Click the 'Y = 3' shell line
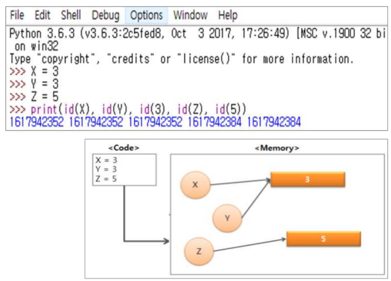 [x=34, y=84]
